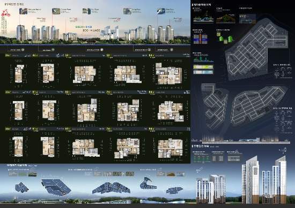Screen dimensions: 295x208
Task: Open the blue framed diagram beside the brown section
Action: 247,19
